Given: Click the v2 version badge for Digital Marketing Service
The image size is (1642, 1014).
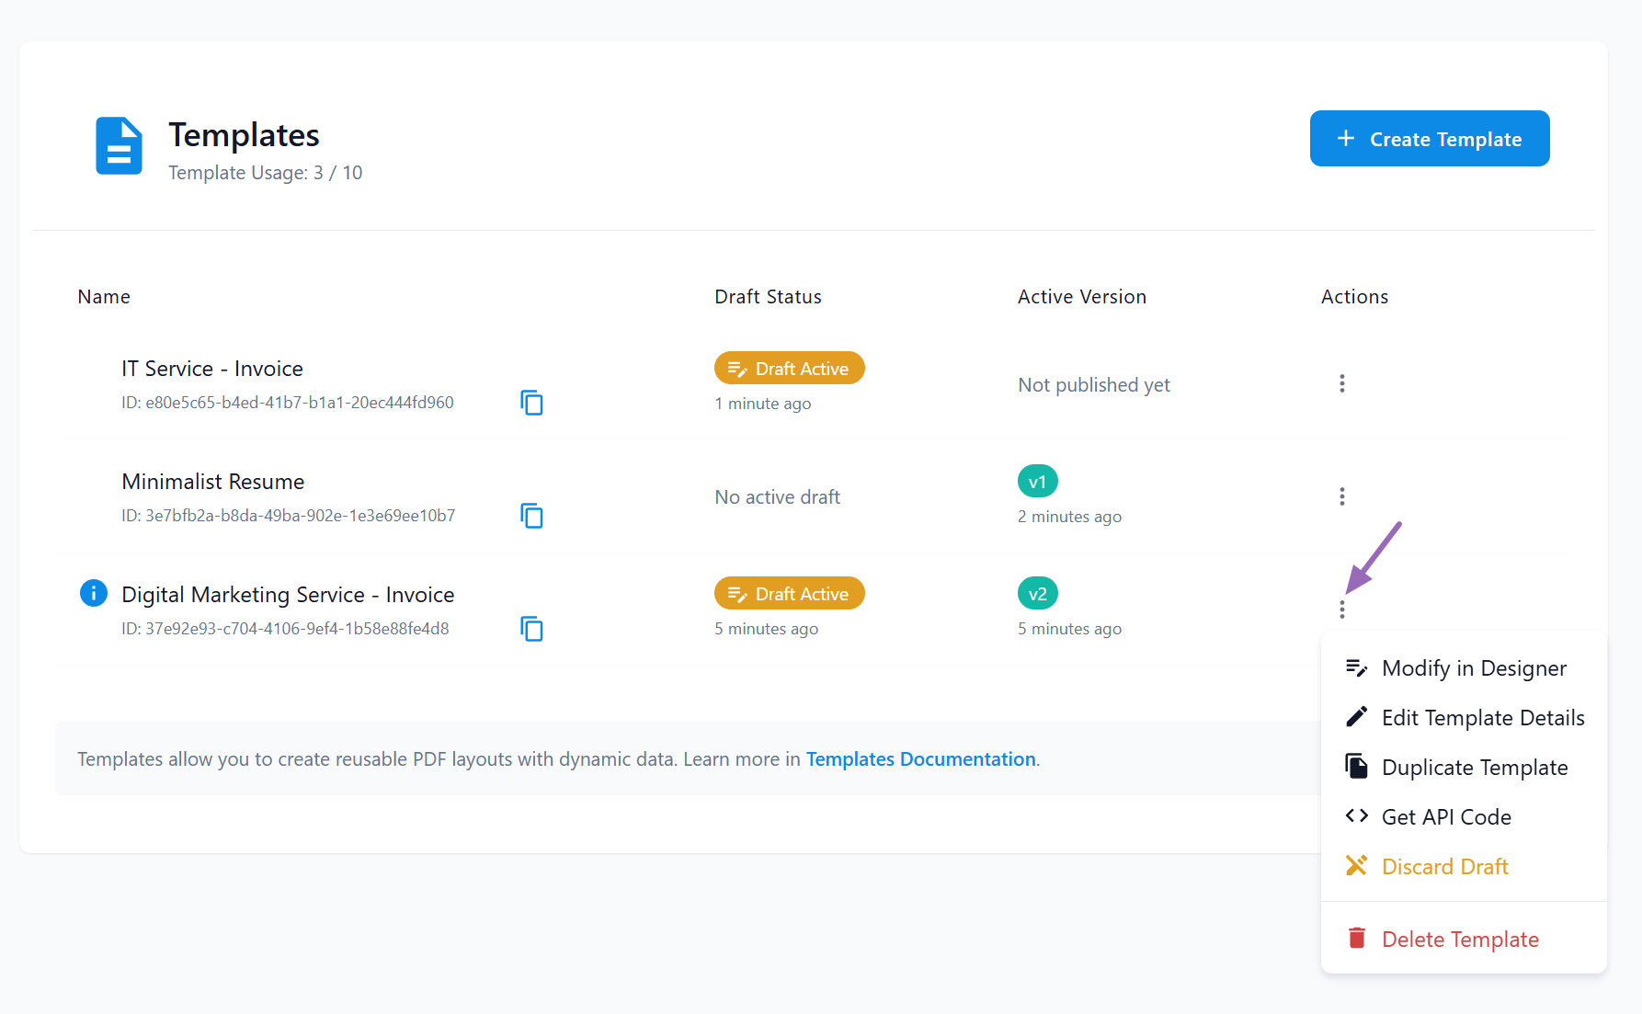Looking at the screenshot, I should pyautogui.click(x=1037, y=593).
